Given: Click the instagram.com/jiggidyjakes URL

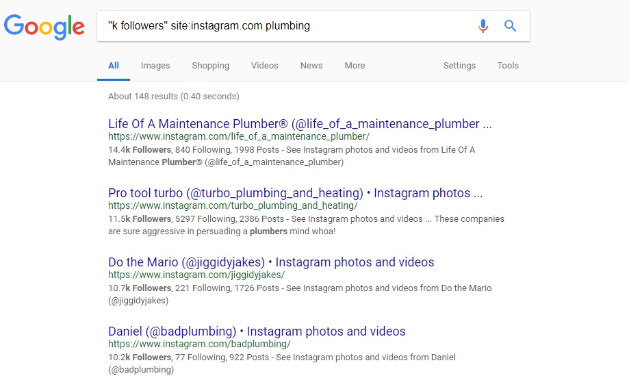Looking at the screenshot, I should pyautogui.click(x=196, y=275).
